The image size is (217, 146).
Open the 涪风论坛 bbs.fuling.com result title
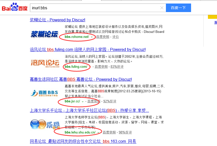tap(88, 50)
